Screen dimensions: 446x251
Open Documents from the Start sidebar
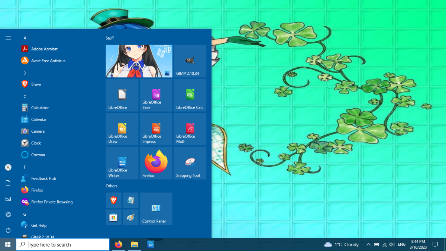tap(8, 183)
